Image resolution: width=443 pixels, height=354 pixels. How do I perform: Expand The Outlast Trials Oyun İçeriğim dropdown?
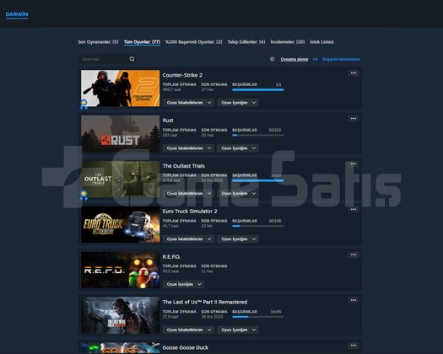click(238, 193)
